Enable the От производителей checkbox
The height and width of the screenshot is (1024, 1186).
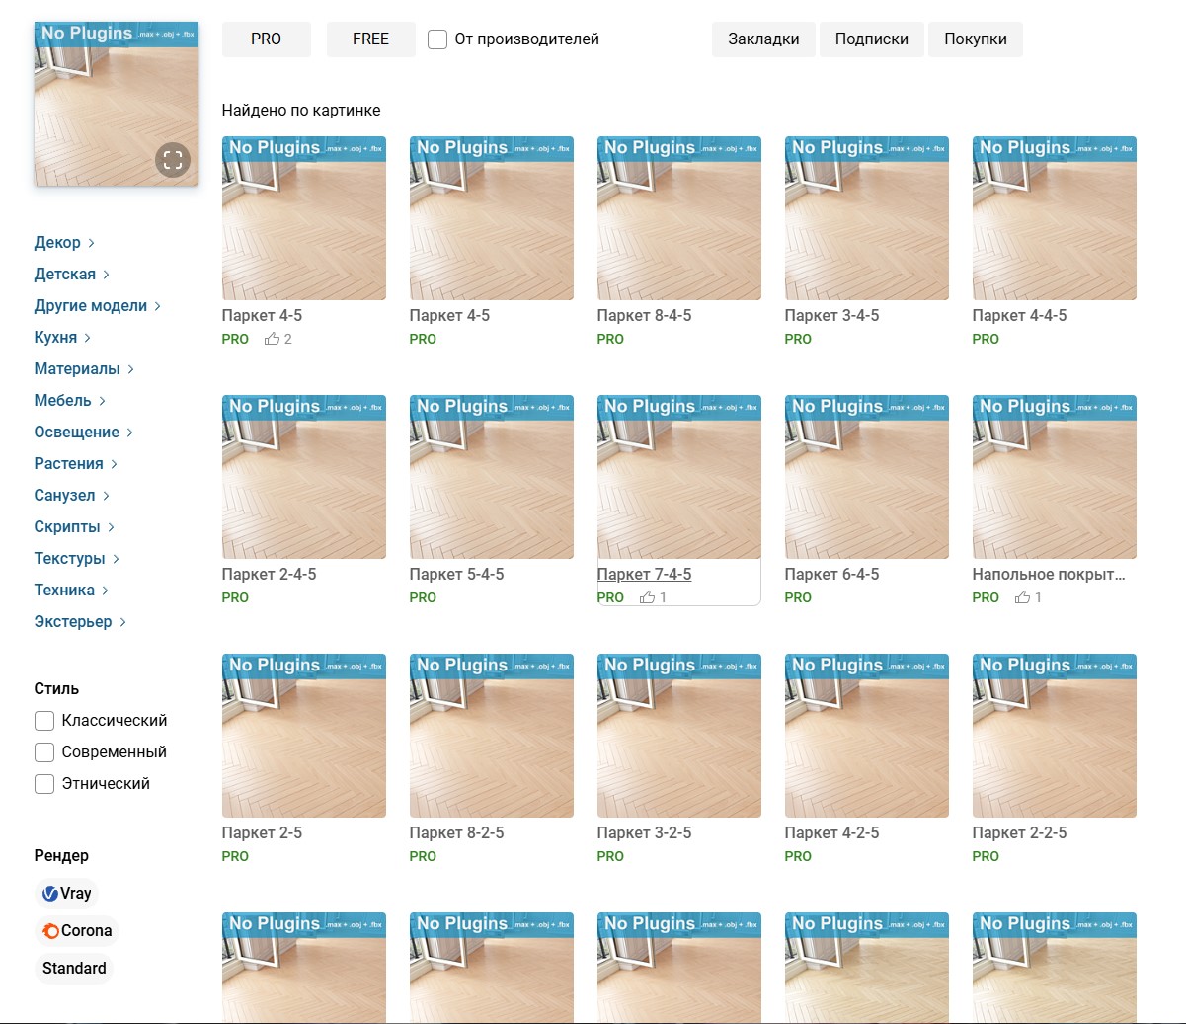point(437,39)
